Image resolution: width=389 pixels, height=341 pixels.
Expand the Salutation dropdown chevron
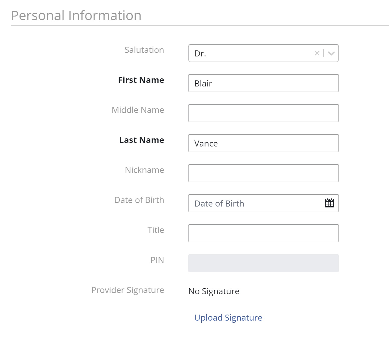coord(331,53)
